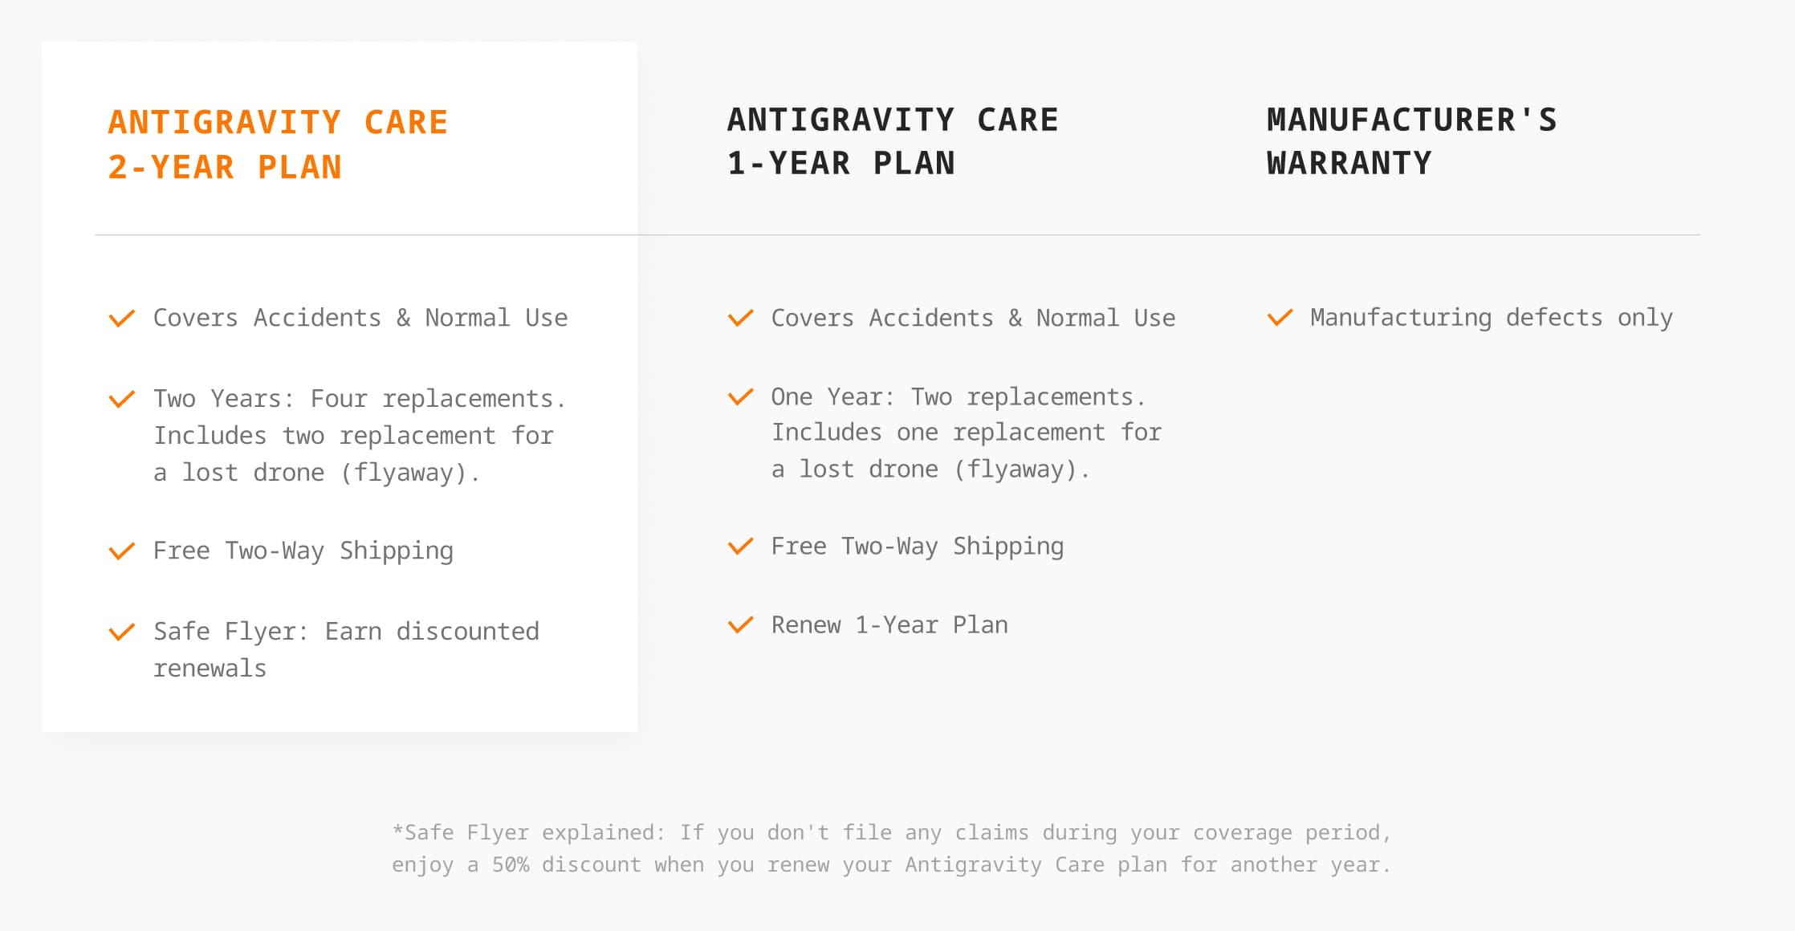Click checkmark next to Renew 1-Year Plan
This screenshot has height=931, width=1795.
(x=740, y=624)
